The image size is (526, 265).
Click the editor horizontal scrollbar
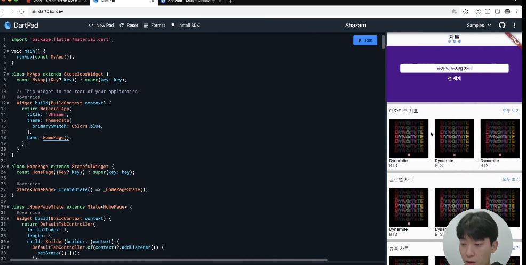169,260
